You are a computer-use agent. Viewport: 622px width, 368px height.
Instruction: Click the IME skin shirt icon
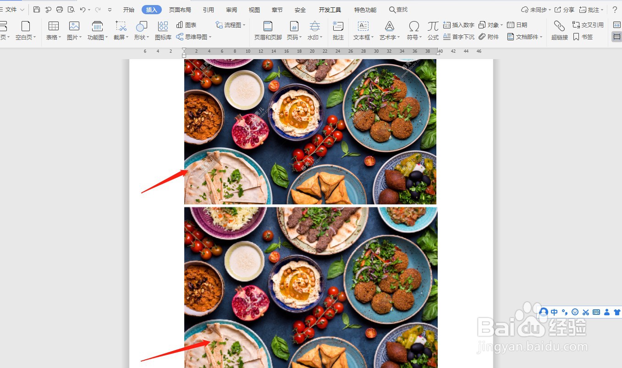click(x=617, y=312)
